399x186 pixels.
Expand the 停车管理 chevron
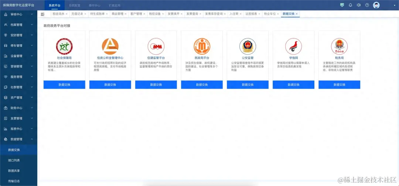point(32,45)
